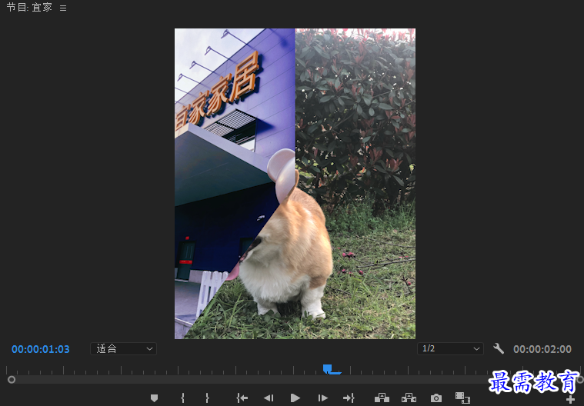Go to the Out point
Image resolution: width=584 pixels, height=406 pixels.
click(x=349, y=398)
